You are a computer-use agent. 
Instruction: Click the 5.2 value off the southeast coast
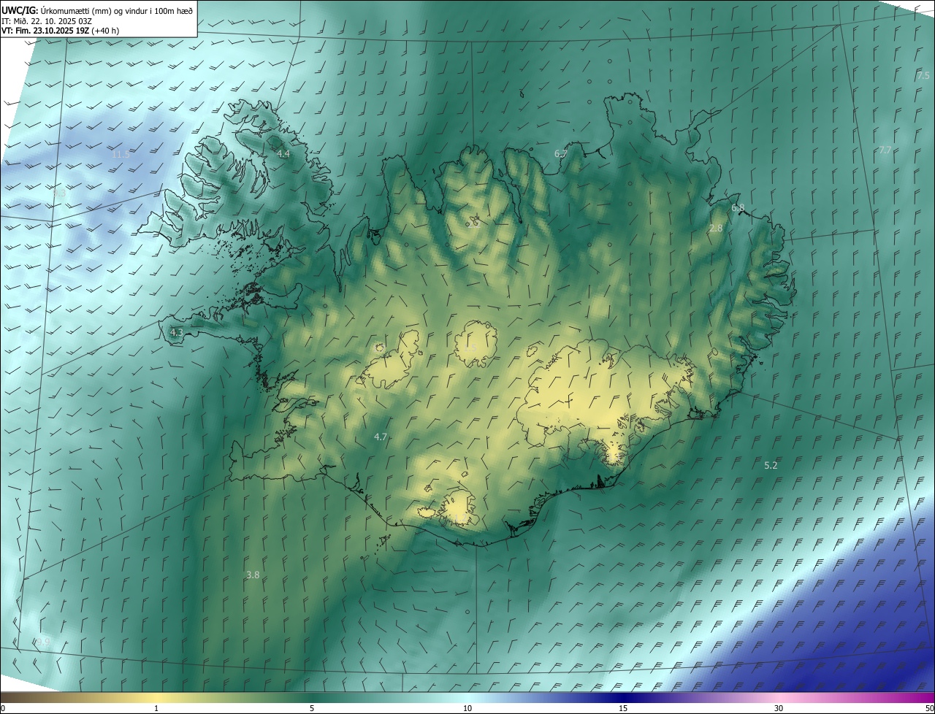(771, 465)
